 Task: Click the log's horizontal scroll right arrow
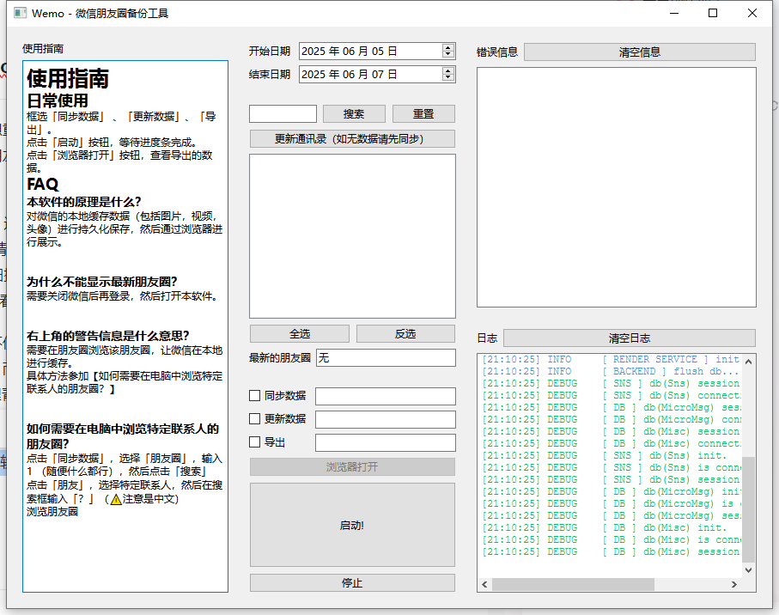point(734,585)
